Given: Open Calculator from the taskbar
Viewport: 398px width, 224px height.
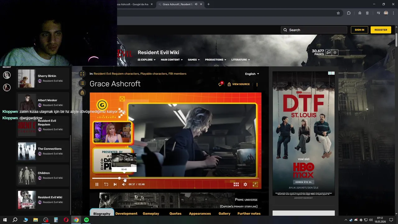Looking at the screenshot, I should point(56,220).
